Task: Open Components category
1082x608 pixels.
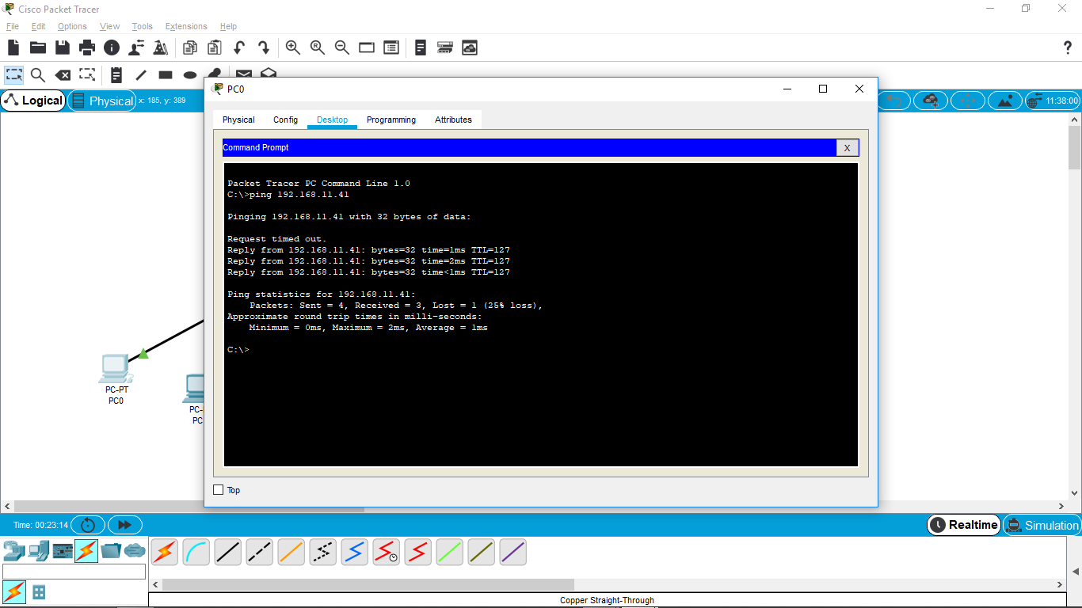Action: tap(63, 550)
